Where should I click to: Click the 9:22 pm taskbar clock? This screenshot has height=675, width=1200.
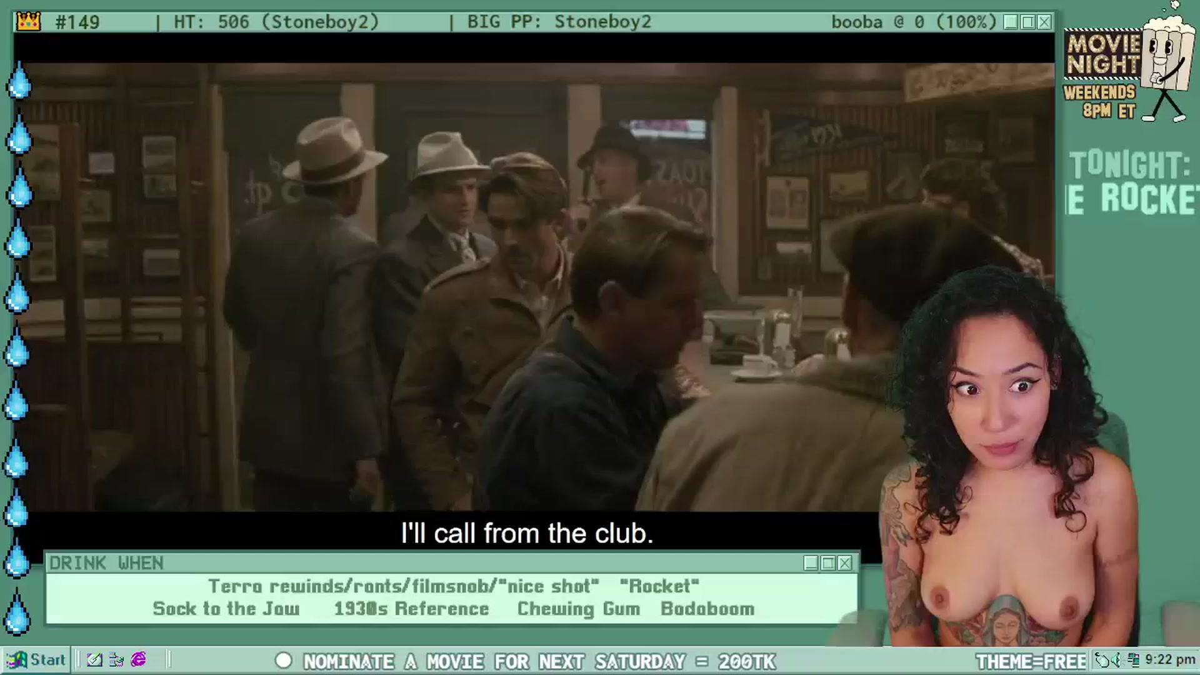[x=1170, y=660]
